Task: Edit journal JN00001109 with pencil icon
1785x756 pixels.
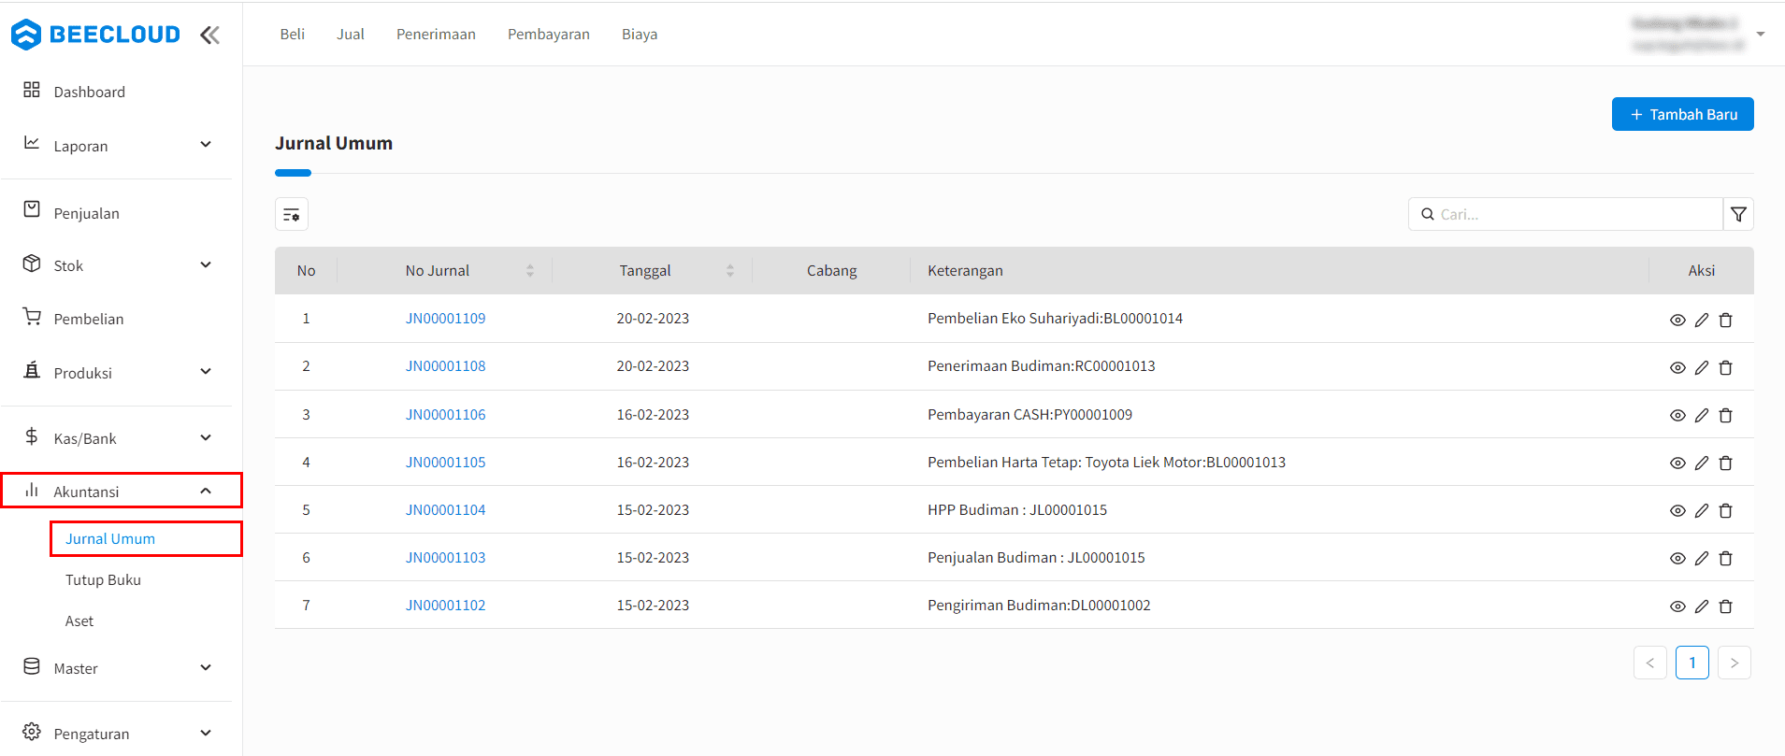Action: click(1702, 320)
